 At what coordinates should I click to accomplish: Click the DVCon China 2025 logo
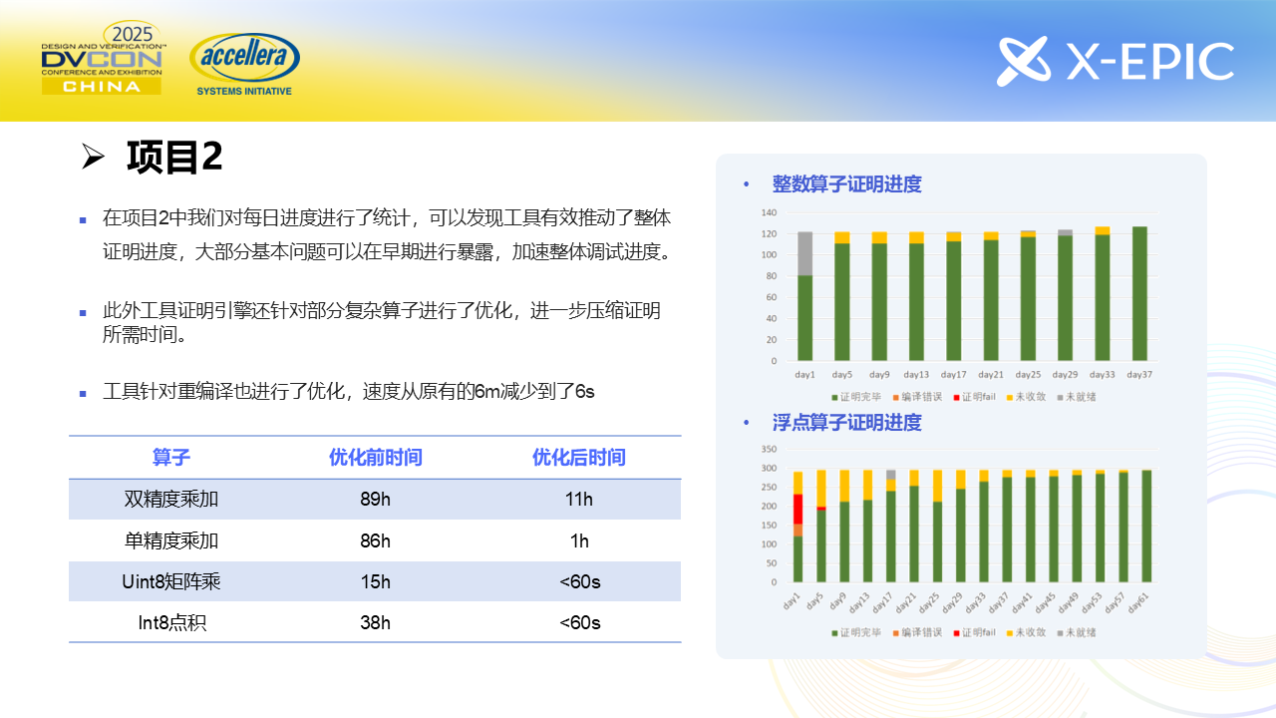[x=102, y=59]
